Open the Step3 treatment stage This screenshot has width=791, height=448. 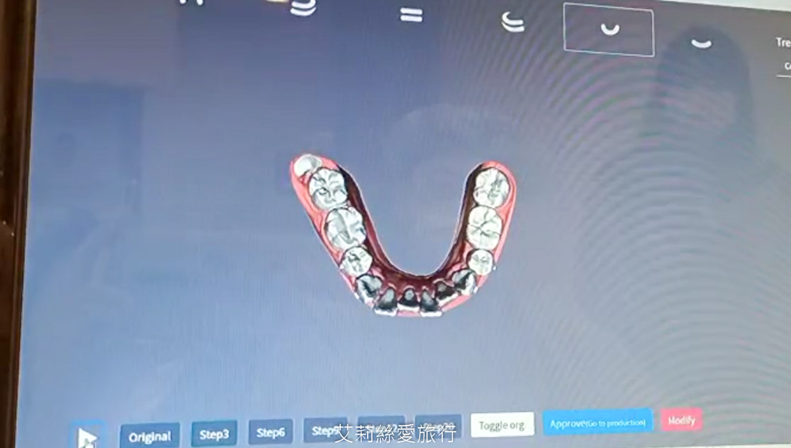pos(213,434)
